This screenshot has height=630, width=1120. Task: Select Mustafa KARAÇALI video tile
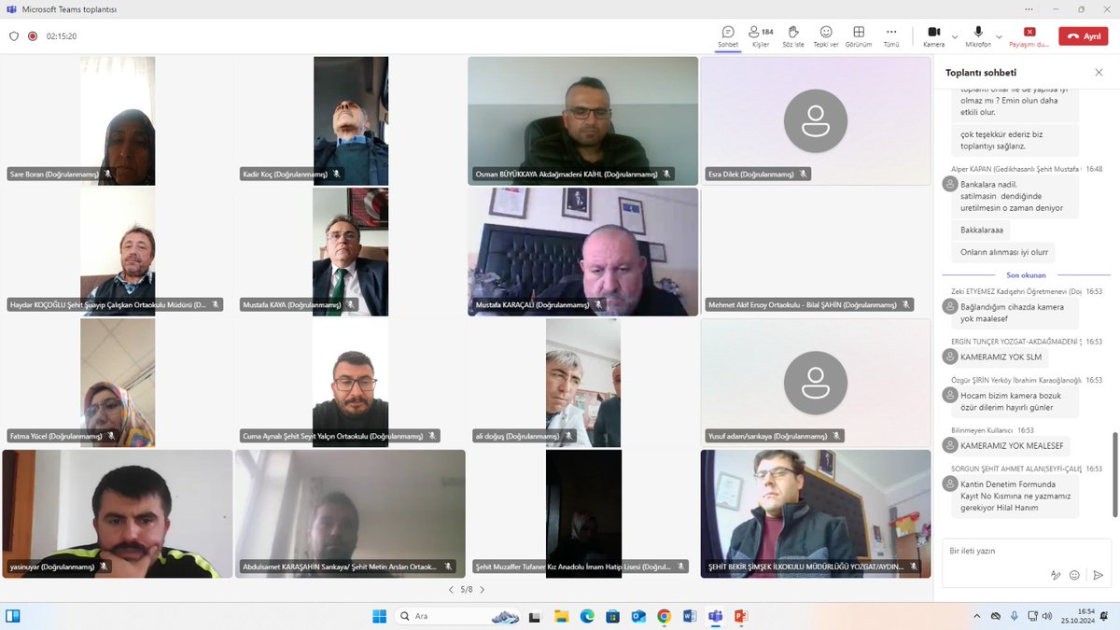(x=582, y=252)
